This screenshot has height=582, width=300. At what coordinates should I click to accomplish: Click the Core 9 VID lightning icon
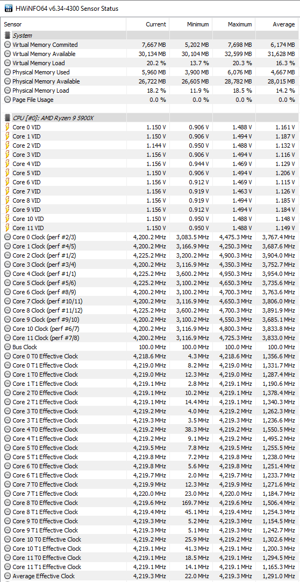coord(8,209)
